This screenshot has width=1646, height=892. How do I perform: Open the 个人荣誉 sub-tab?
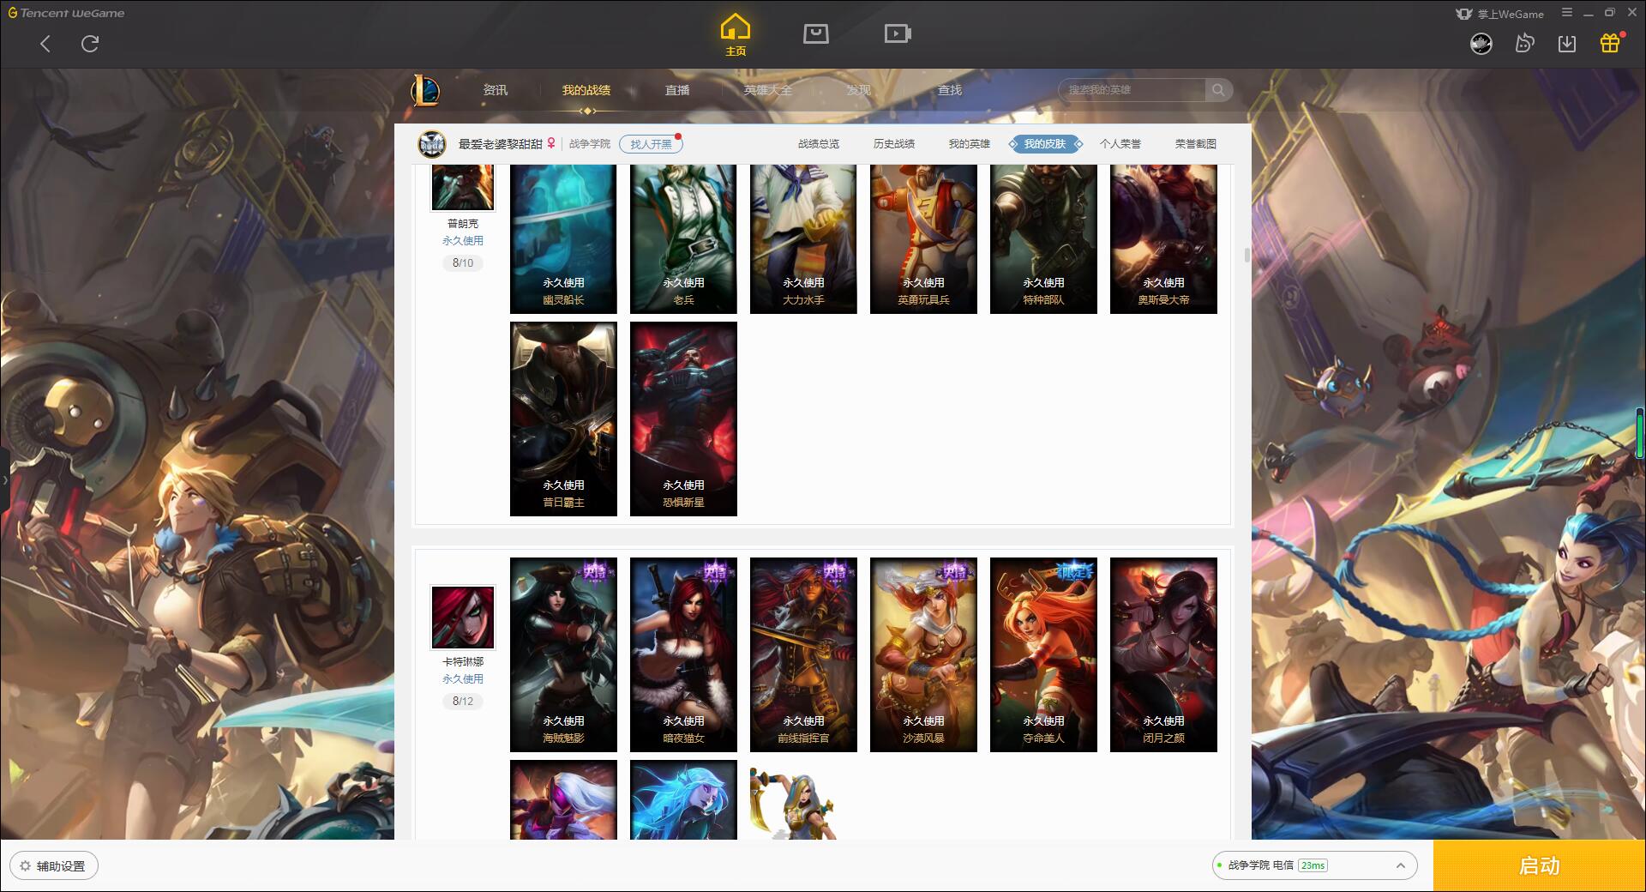tap(1120, 144)
